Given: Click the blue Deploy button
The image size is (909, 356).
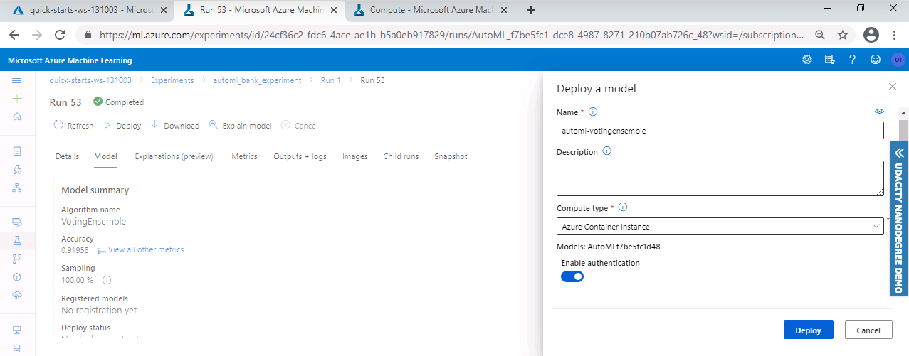Looking at the screenshot, I should [x=808, y=330].
